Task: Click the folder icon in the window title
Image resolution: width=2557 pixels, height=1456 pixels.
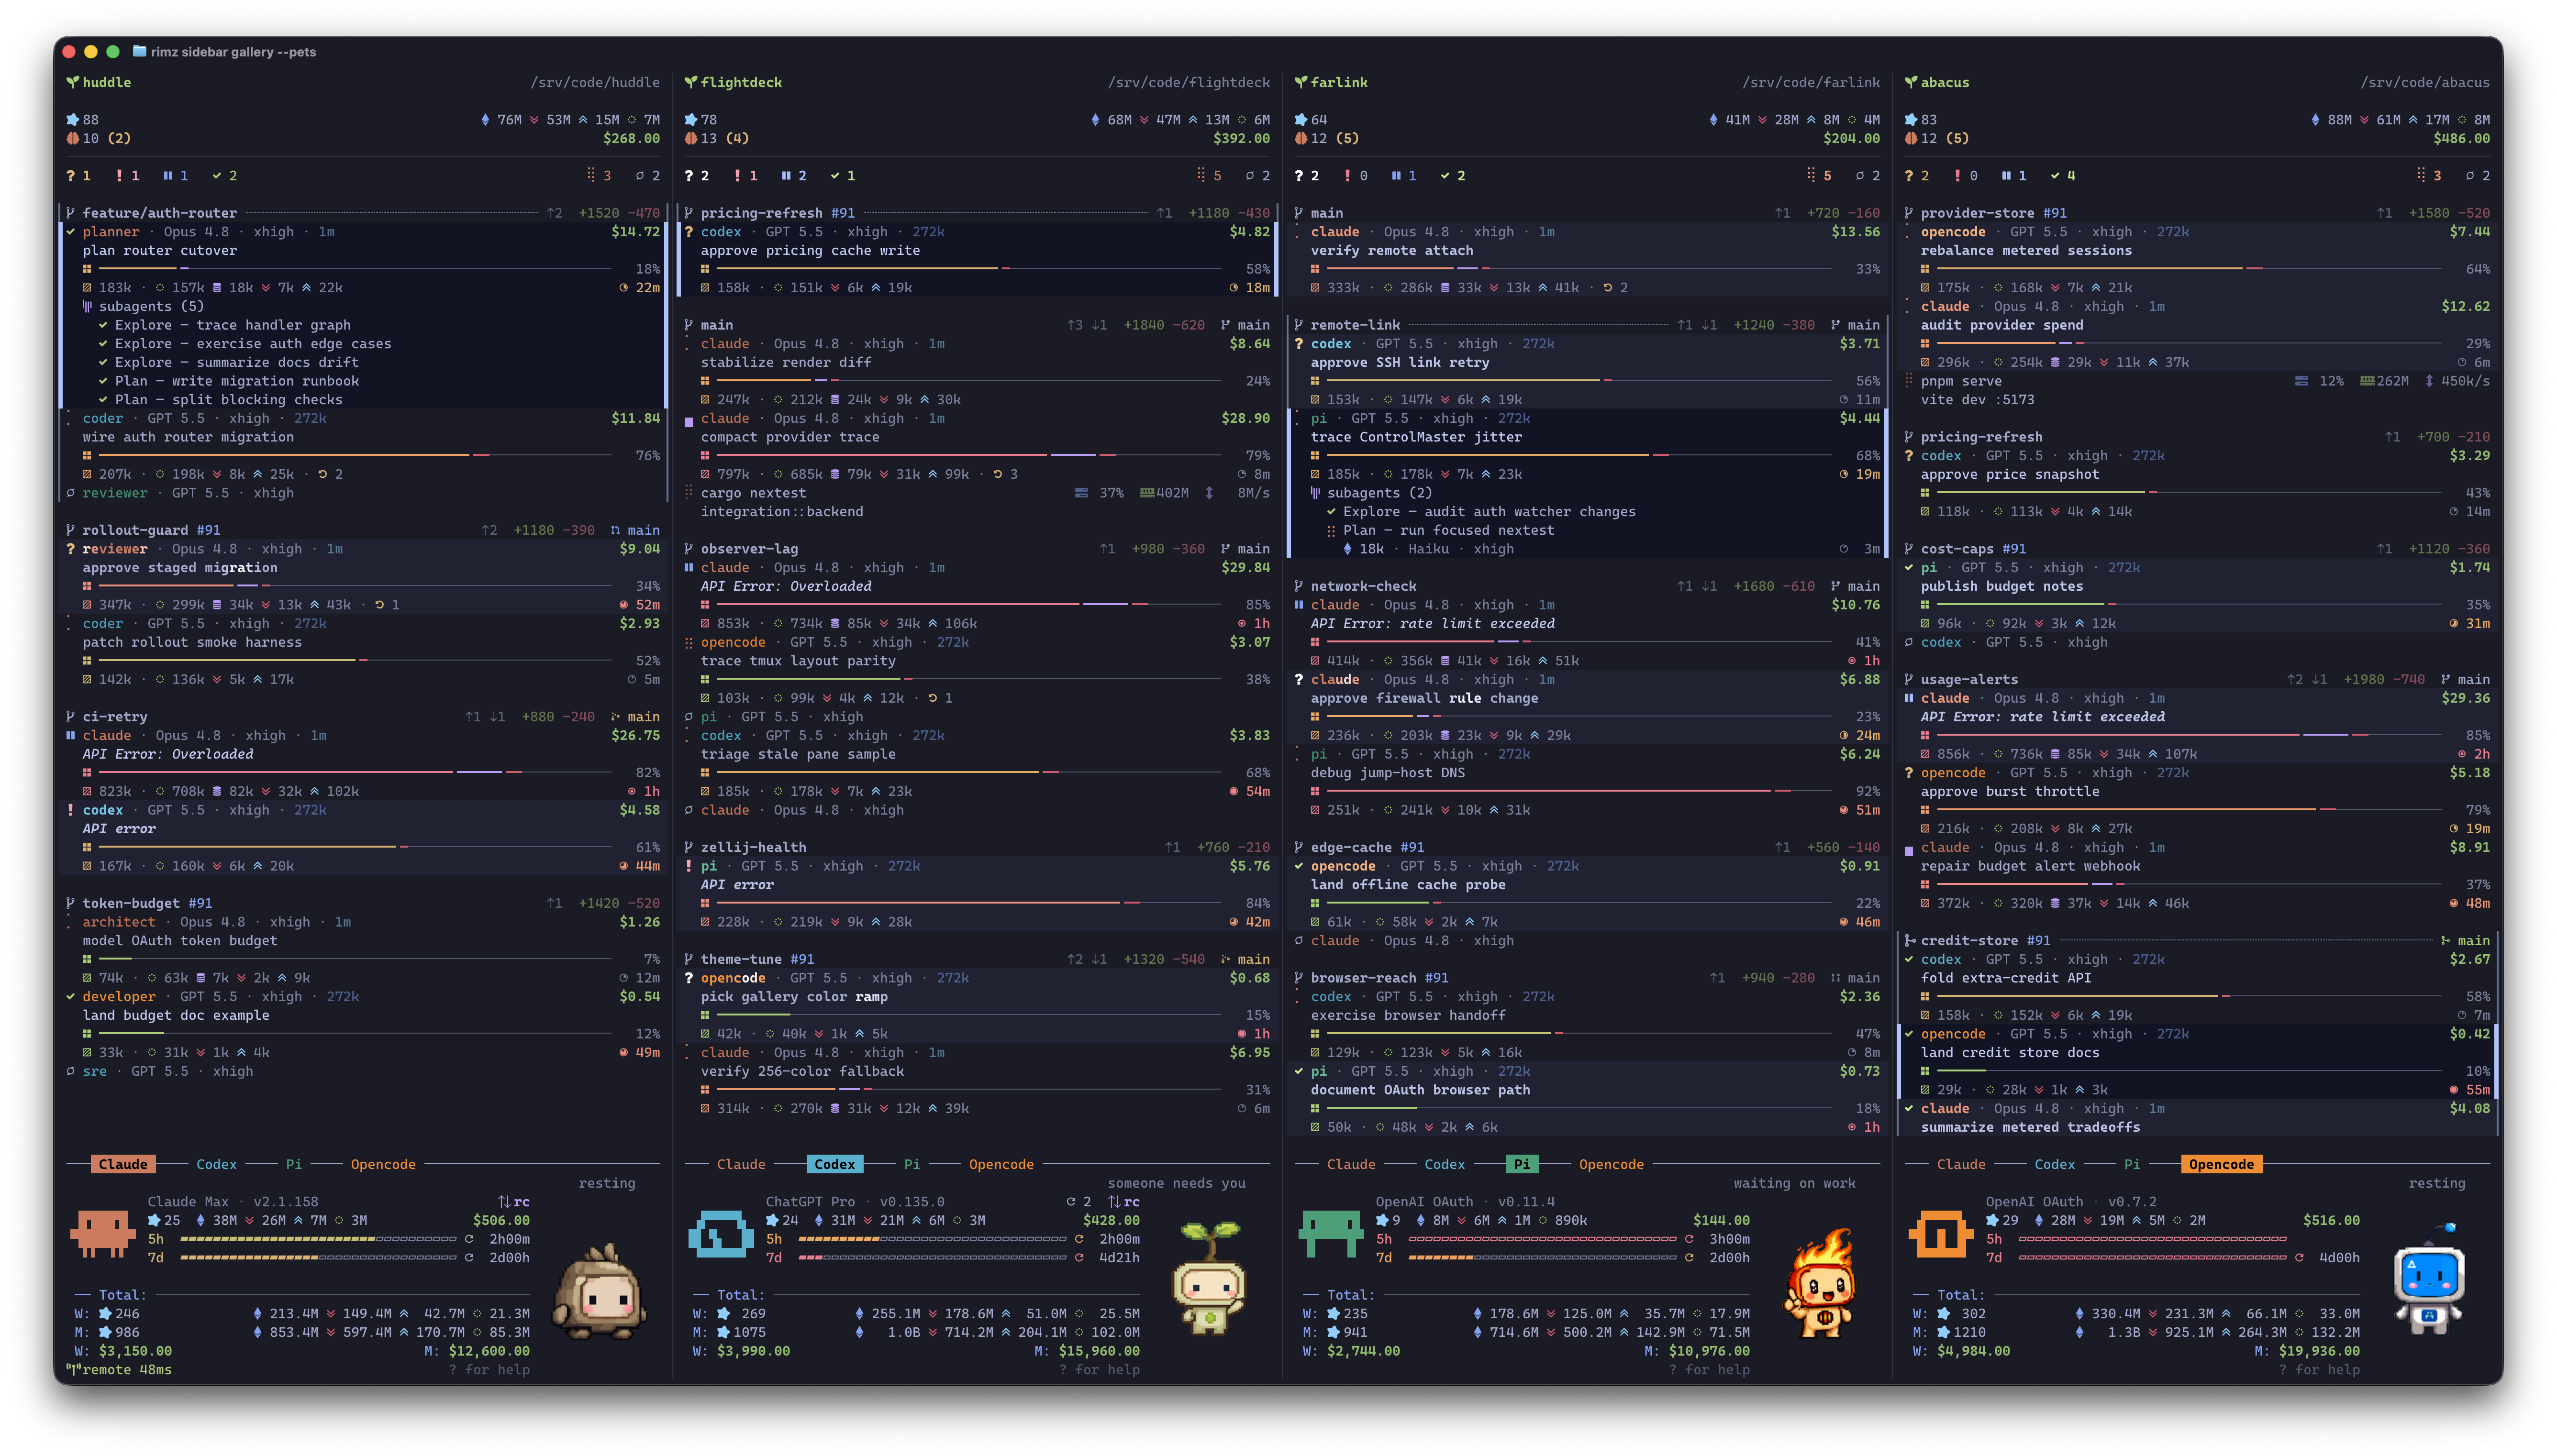Action: click(139, 51)
